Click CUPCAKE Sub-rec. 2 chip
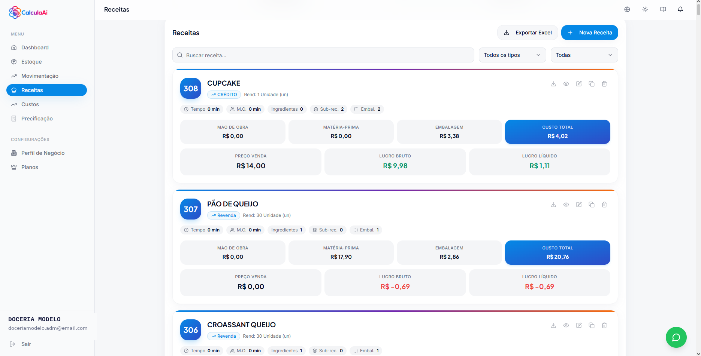Screen dimensions: 701x356 pyautogui.click(x=329, y=109)
